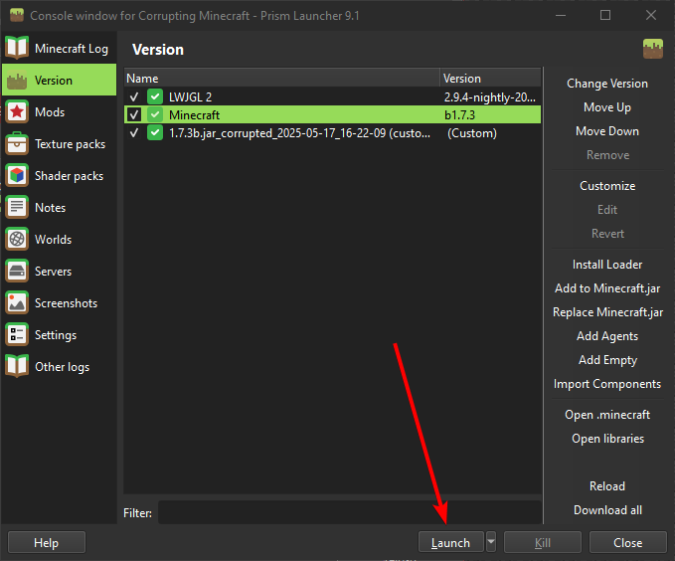Screen dimensions: 675x561
Task: Click Open .minecraft
Action: pos(607,415)
